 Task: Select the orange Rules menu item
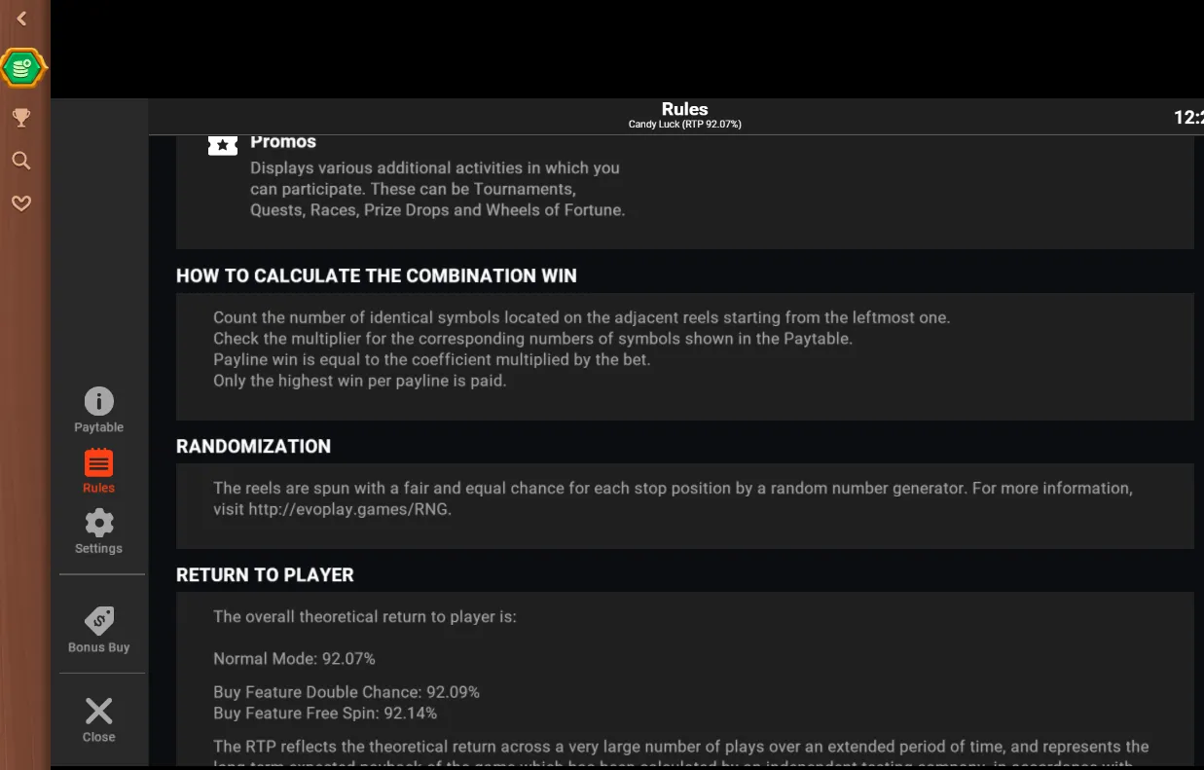coord(98,471)
